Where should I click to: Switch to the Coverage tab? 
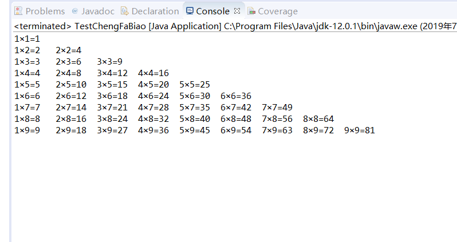(278, 11)
